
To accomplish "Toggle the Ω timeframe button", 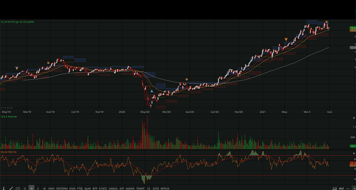I will click(x=25, y=188).
